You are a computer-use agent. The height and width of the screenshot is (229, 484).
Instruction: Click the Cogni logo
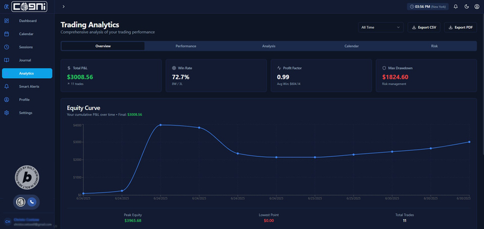(29, 7)
